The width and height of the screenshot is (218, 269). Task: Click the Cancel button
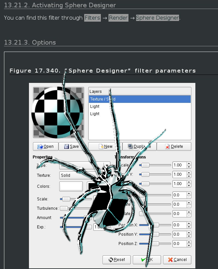coord(177,260)
